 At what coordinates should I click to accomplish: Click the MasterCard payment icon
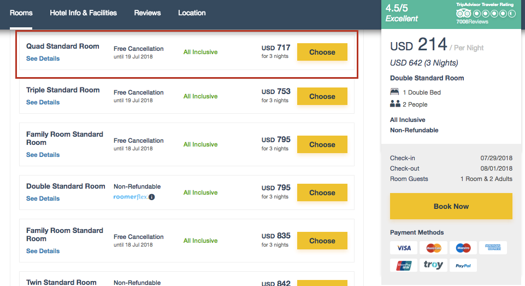click(434, 248)
